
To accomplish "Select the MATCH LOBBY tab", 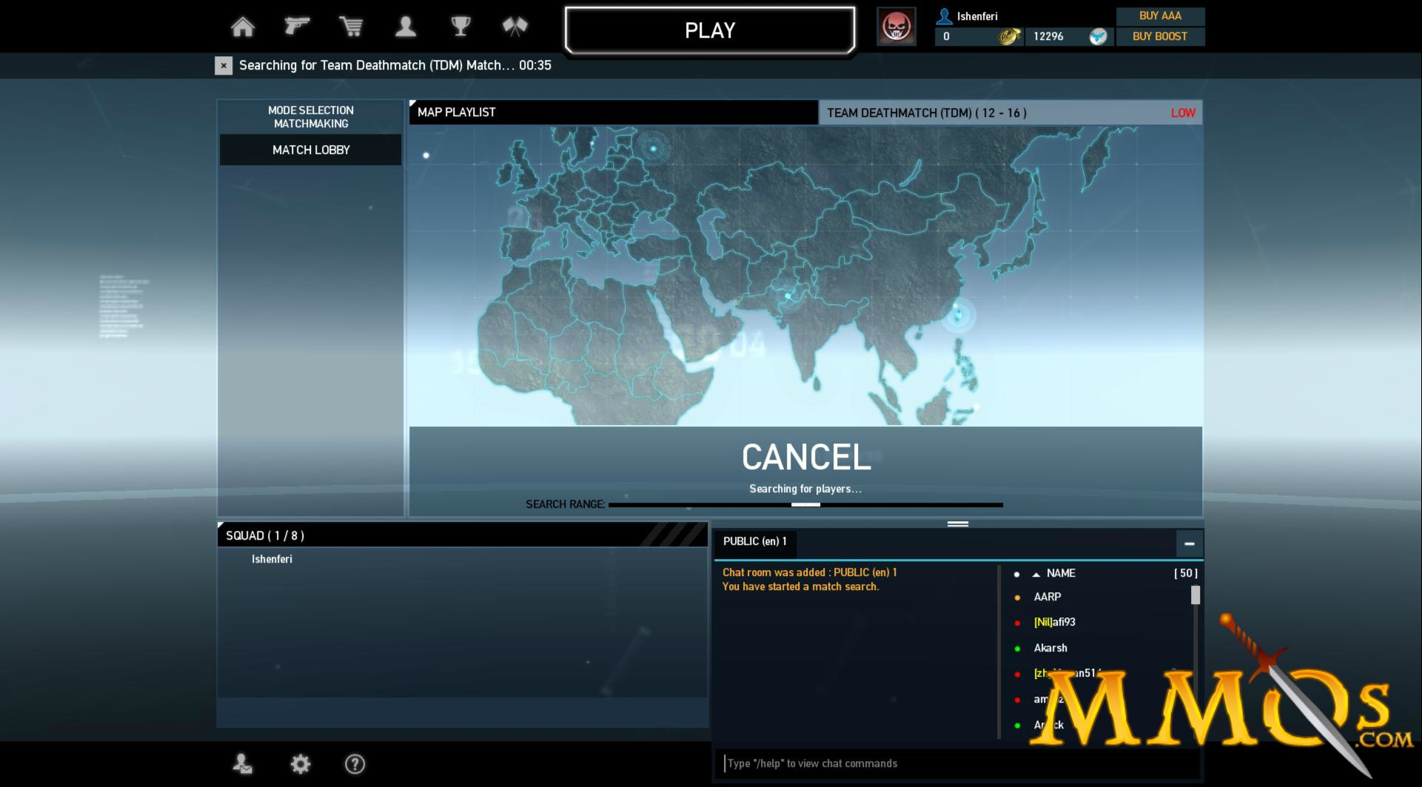I will point(311,150).
